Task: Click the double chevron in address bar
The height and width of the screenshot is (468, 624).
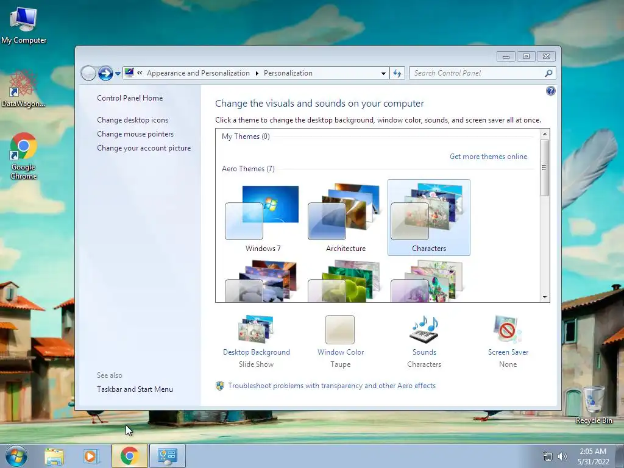Action: [140, 73]
